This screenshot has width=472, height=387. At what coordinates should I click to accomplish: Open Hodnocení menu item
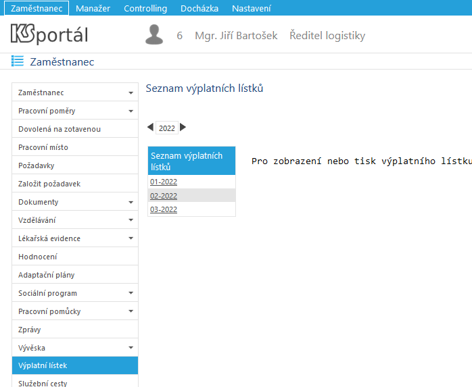tap(75, 257)
